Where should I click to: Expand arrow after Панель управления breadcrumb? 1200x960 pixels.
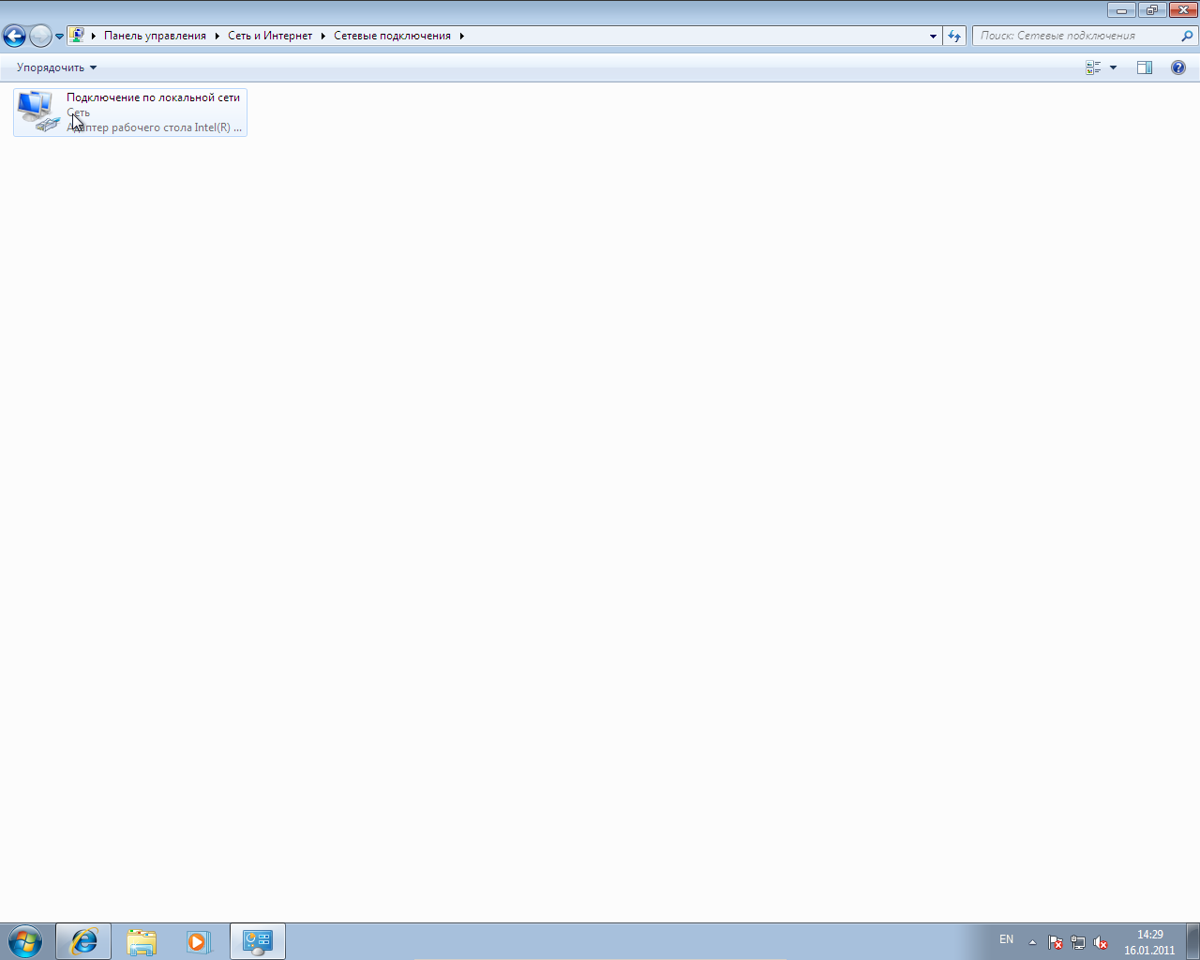tap(217, 36)
